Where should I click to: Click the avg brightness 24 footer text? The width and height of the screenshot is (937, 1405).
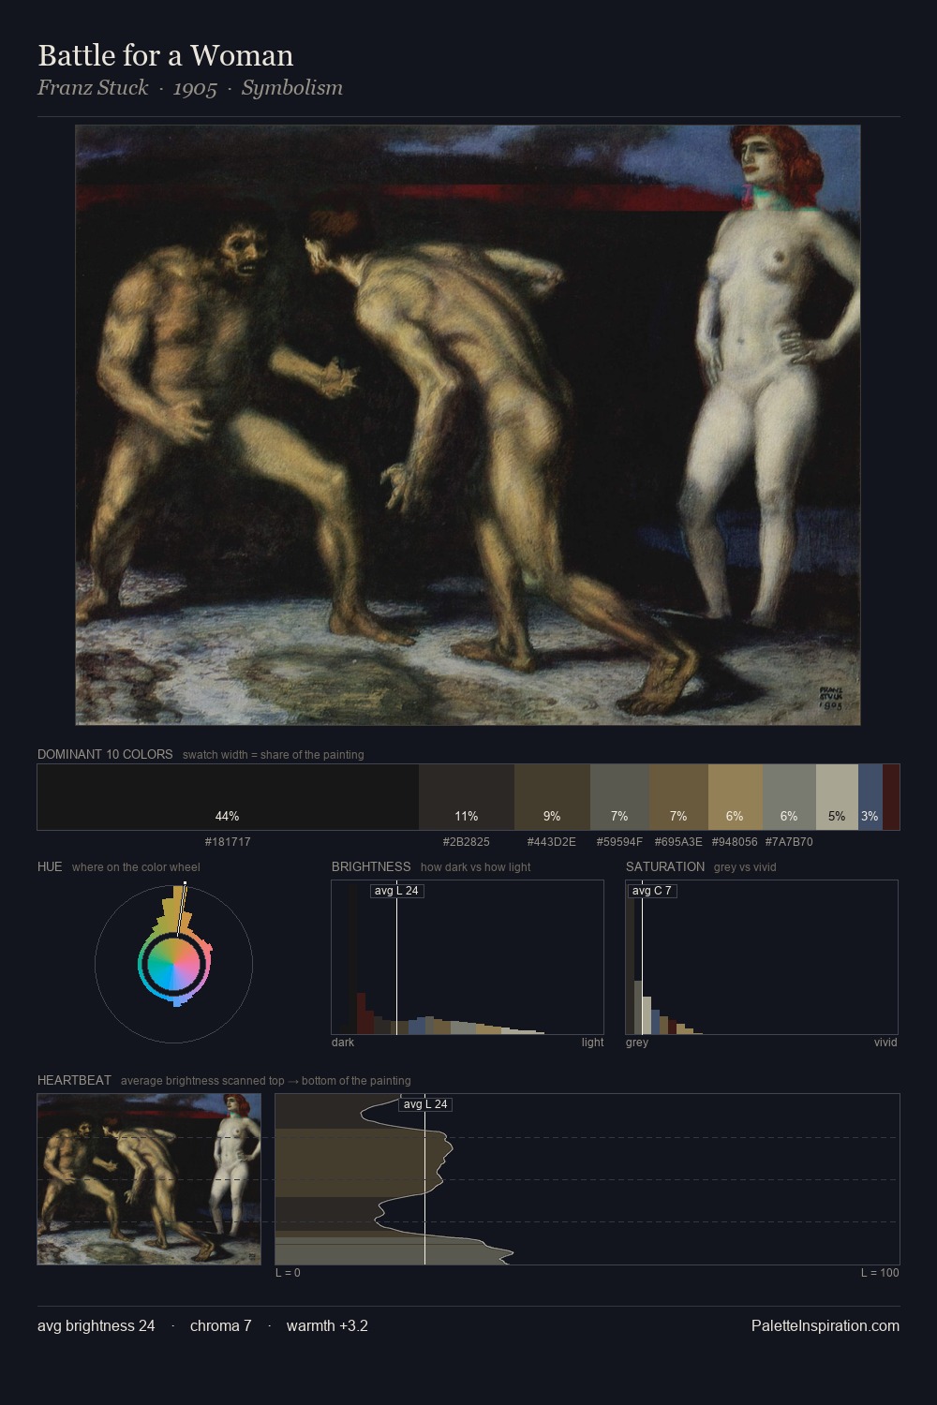[x=97, y=1325]
